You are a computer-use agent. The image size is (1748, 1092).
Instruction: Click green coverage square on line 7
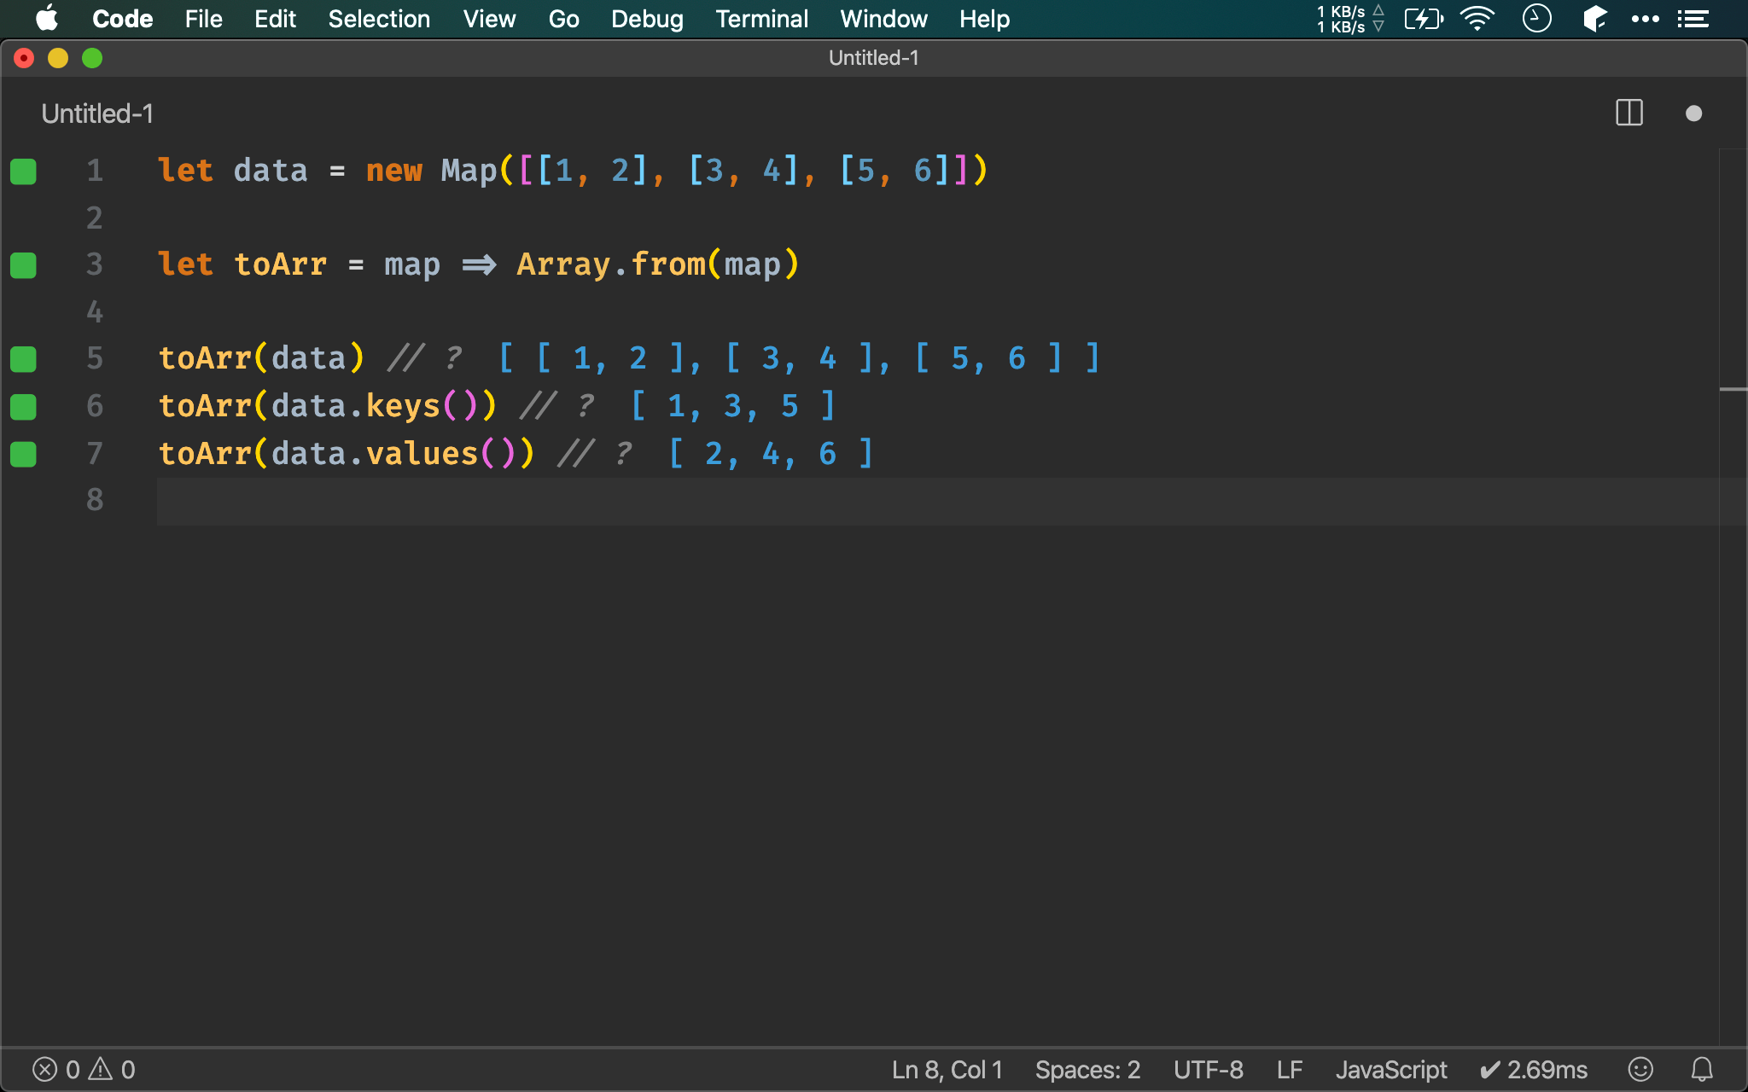click(x=23, y=453)
